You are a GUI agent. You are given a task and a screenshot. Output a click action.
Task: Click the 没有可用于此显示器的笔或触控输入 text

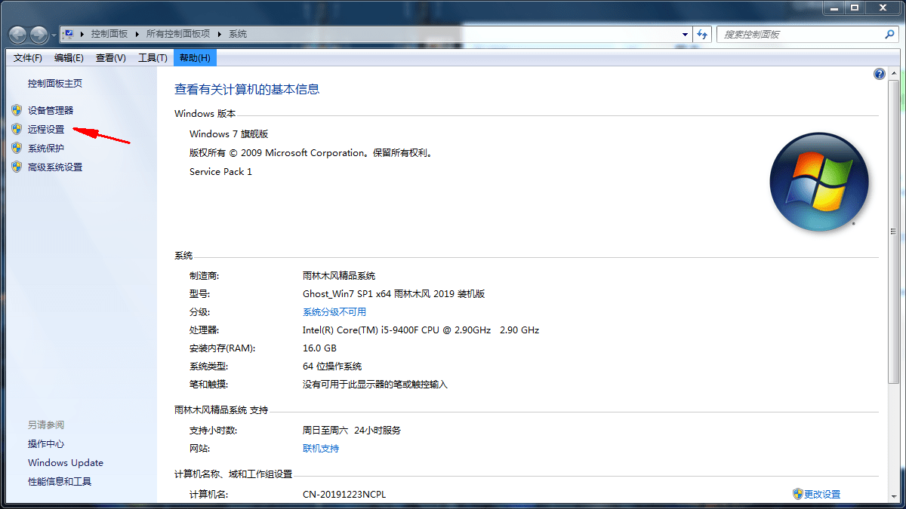point(375,385)
